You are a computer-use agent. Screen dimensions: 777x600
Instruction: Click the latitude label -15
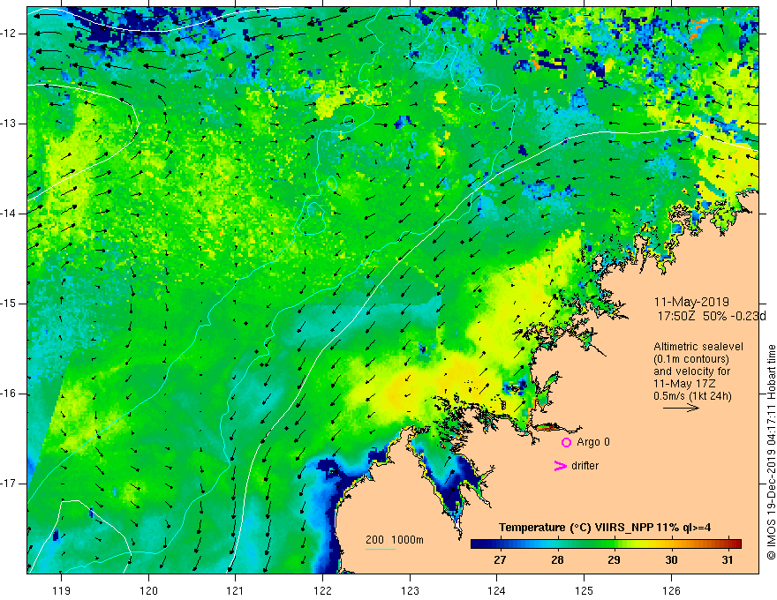pyautogui.click(x=10, y=304)
